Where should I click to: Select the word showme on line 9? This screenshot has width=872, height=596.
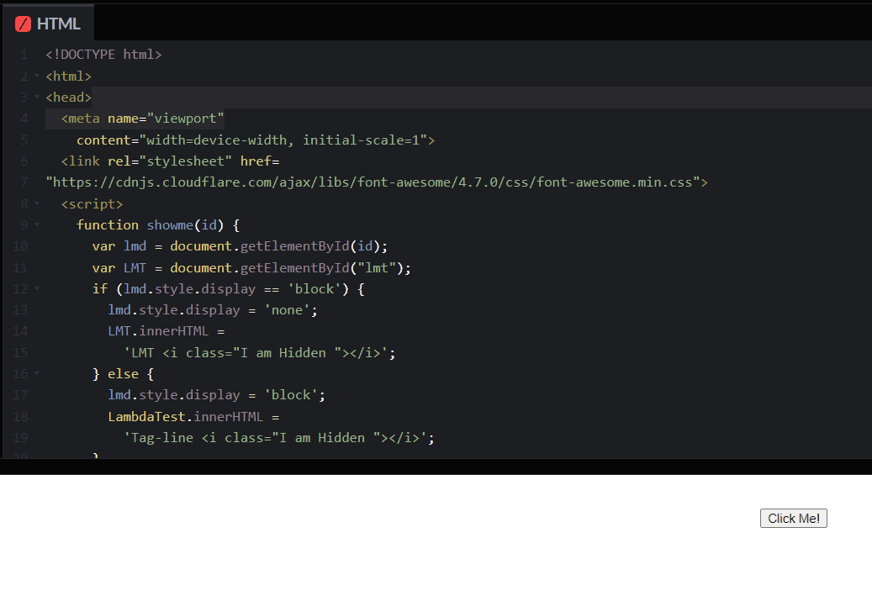pos(169,224)
